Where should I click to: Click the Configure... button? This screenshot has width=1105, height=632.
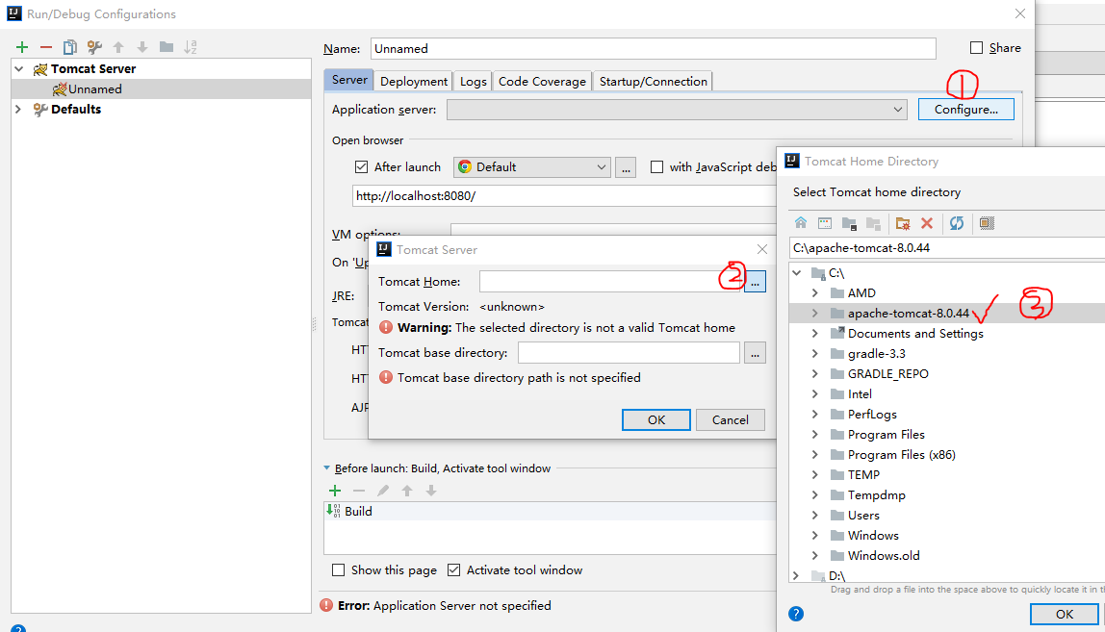(x=966, y=110)
